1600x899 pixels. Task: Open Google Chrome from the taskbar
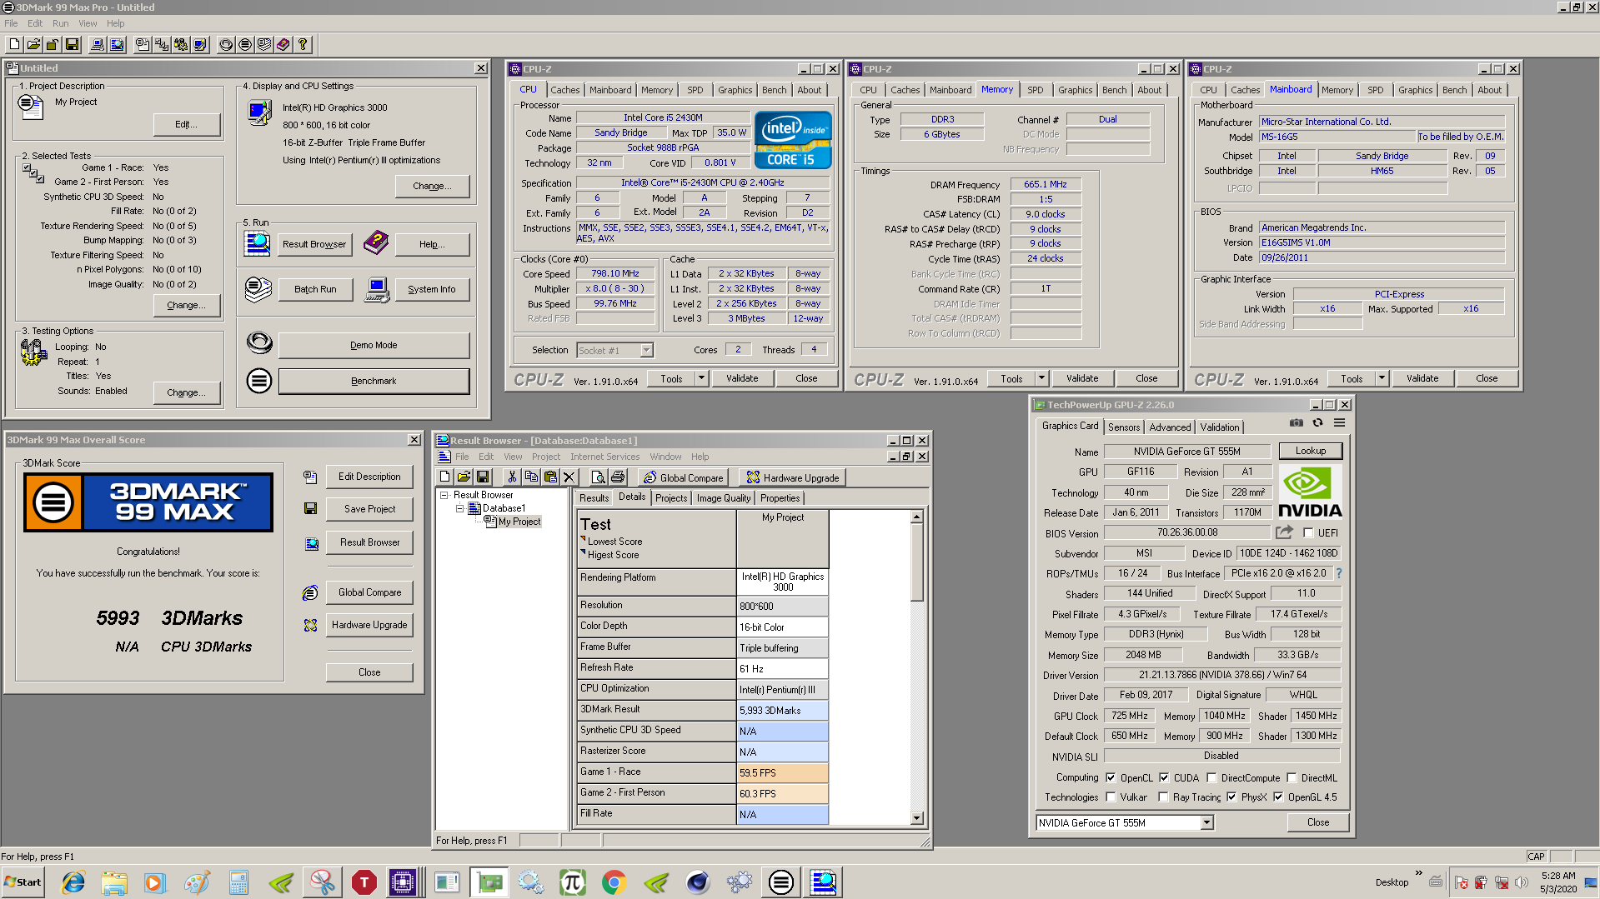point(614,882)
